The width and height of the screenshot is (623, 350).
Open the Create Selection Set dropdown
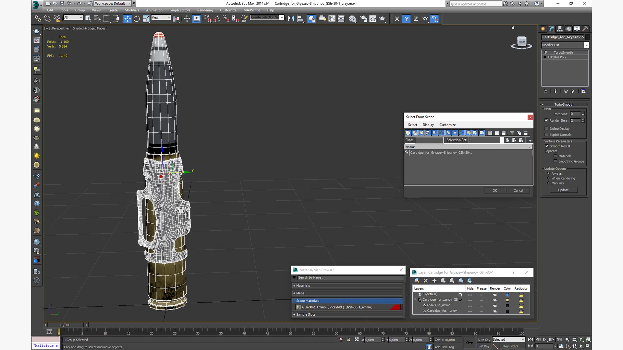click(x=267, y=17)
